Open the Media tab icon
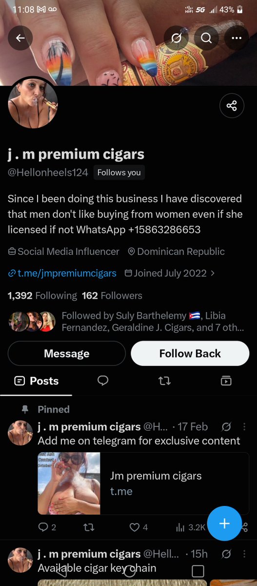The image size is (257, 586). [226, 381]
